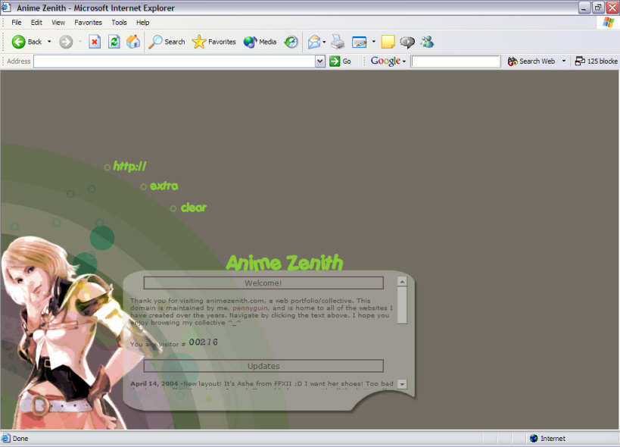Click the Print icon
The height and width of the screenshot is (447, 620).
click(x=338, y=42)
